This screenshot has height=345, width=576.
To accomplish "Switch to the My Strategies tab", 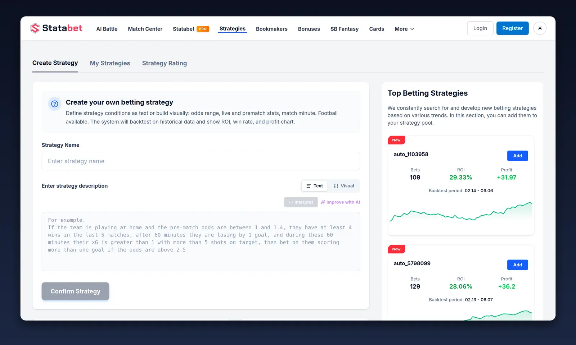I will 110,63.
